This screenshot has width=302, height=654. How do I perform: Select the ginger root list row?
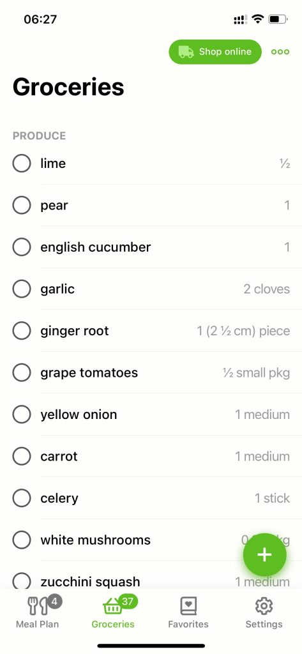[x=151, y=331]
